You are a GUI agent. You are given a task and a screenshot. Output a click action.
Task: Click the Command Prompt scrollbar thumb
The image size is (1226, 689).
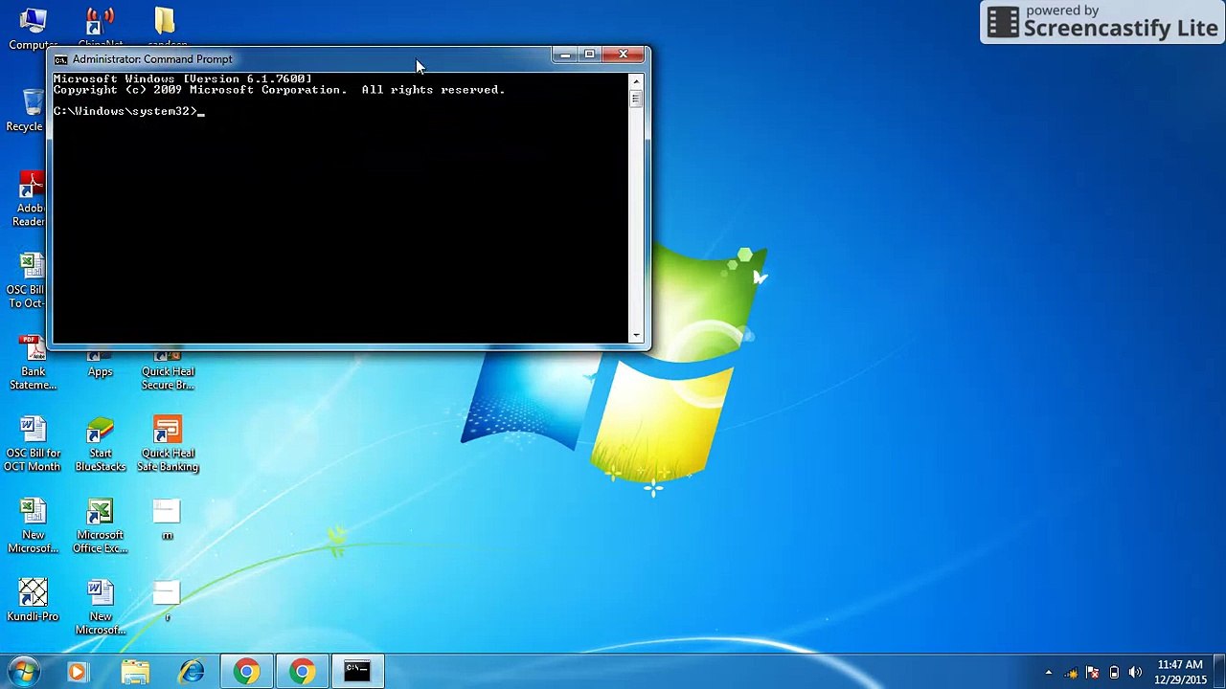636,99
